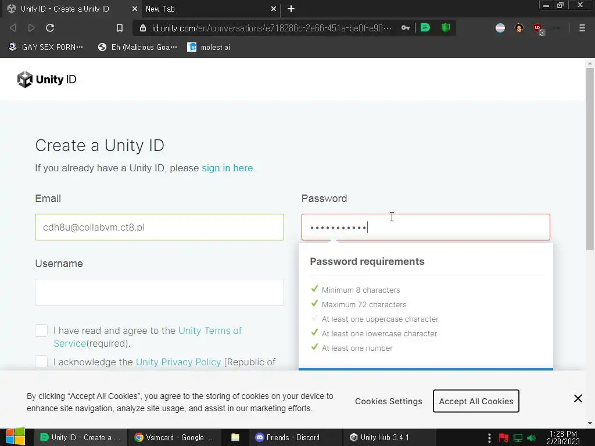This screenshot has height=446, width=595.
Task: Switch to the New Tab tab
Action: click(x=205, y=9)
